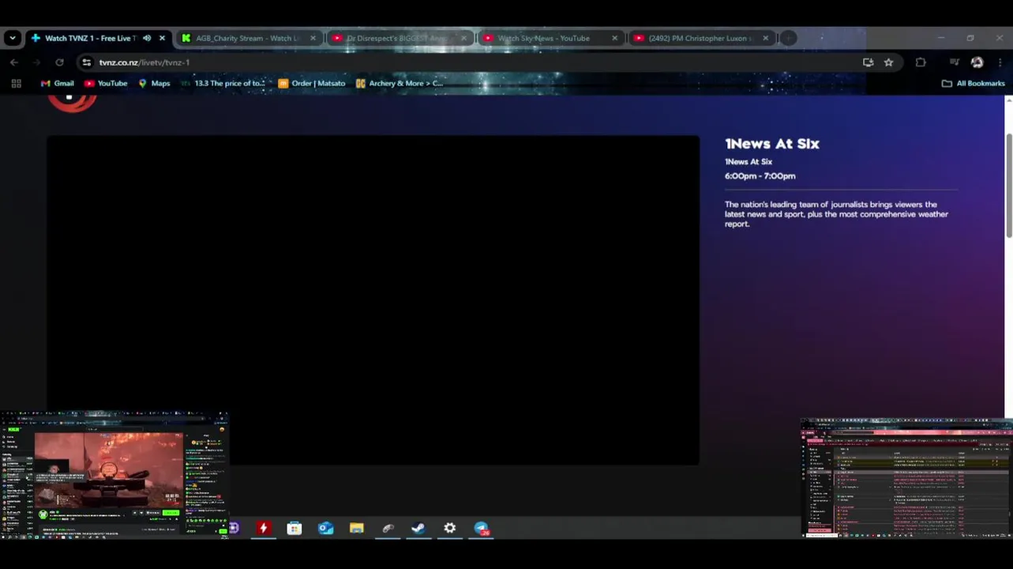Click the 1News At Six heading
The height and width of the screenshot is (569, 1013).
pyautogui.click(x=772, y=144)
